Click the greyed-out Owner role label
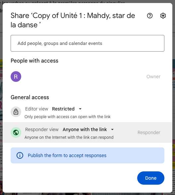The width and height of the screenshot is (175, 195). coord(153,77)
